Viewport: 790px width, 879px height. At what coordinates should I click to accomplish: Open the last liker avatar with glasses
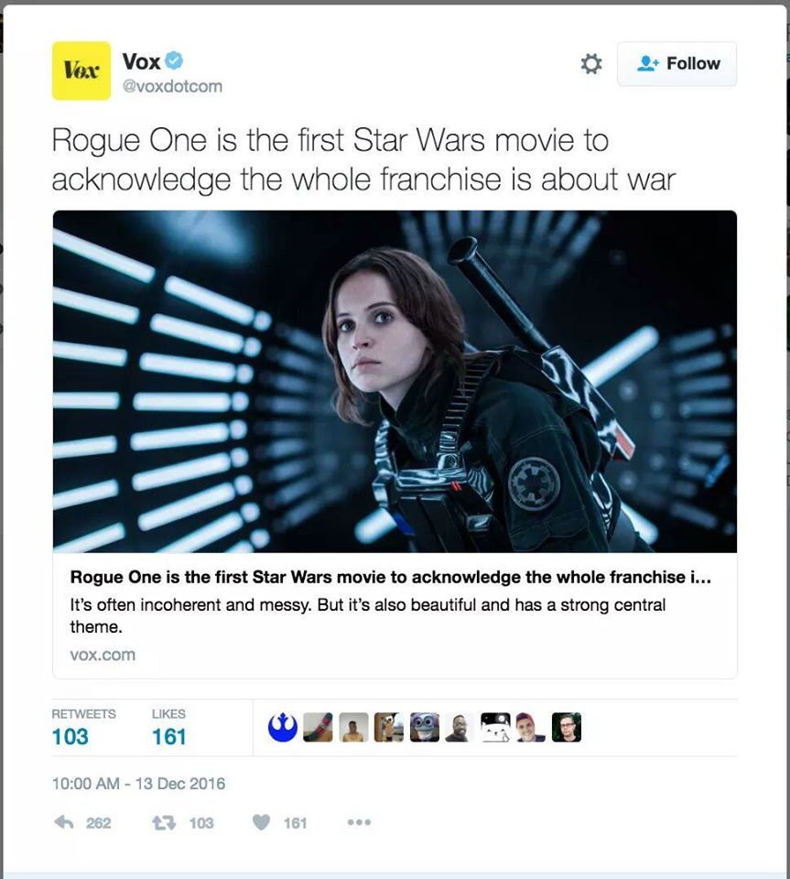click(x=567, y=727)
